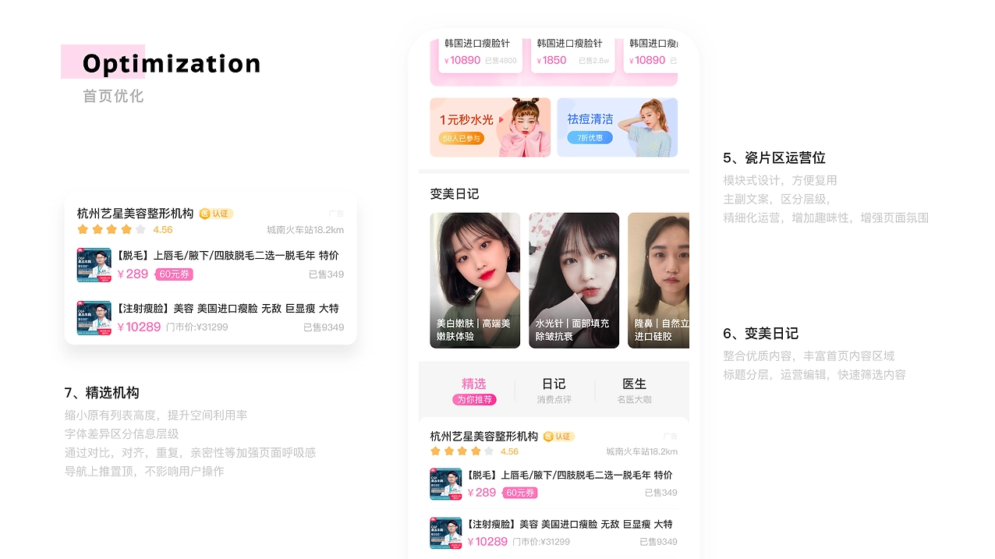Tap the 7折优惠 blue badge
The width and height of the screenshot is (995, 559).
pos(590,138)
